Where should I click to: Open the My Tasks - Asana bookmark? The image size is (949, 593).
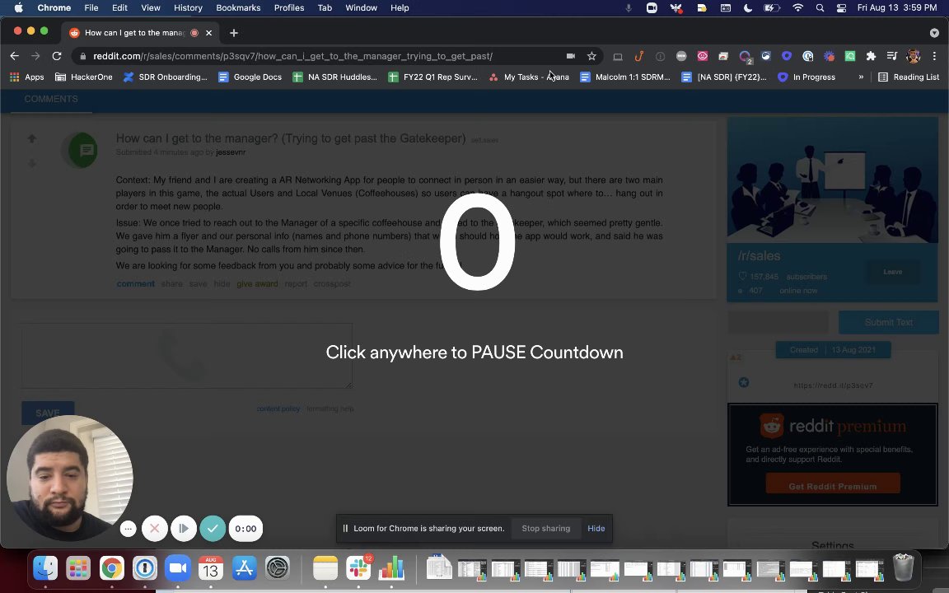tap(529, 77)
